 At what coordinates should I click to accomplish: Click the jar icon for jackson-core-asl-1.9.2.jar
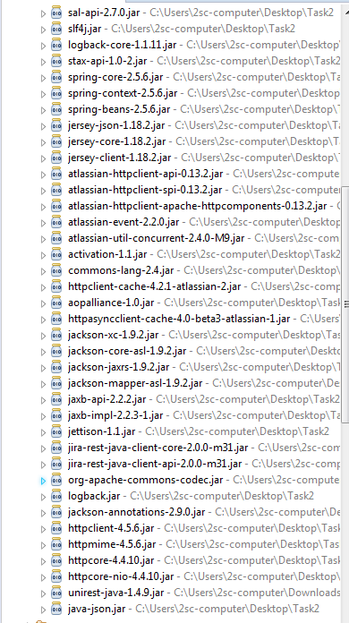tap(56, 351)
